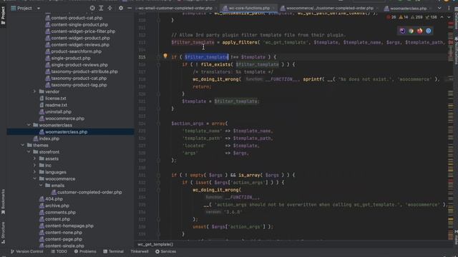Screen dimensions: 458x257
Task: Open file in Chrome browser
Action: point(411,31)
